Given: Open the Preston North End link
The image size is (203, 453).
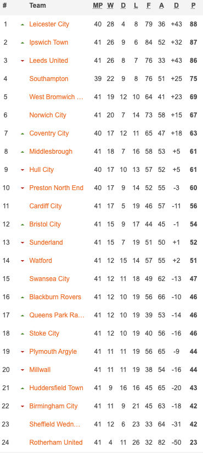Looking at the screenshot, I should click(57, 188).
